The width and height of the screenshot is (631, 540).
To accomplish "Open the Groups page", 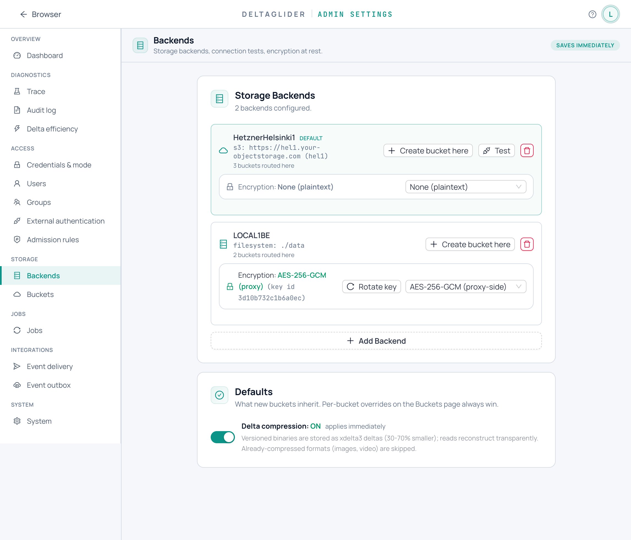I will pyautogui.click(x=61, y=202).
